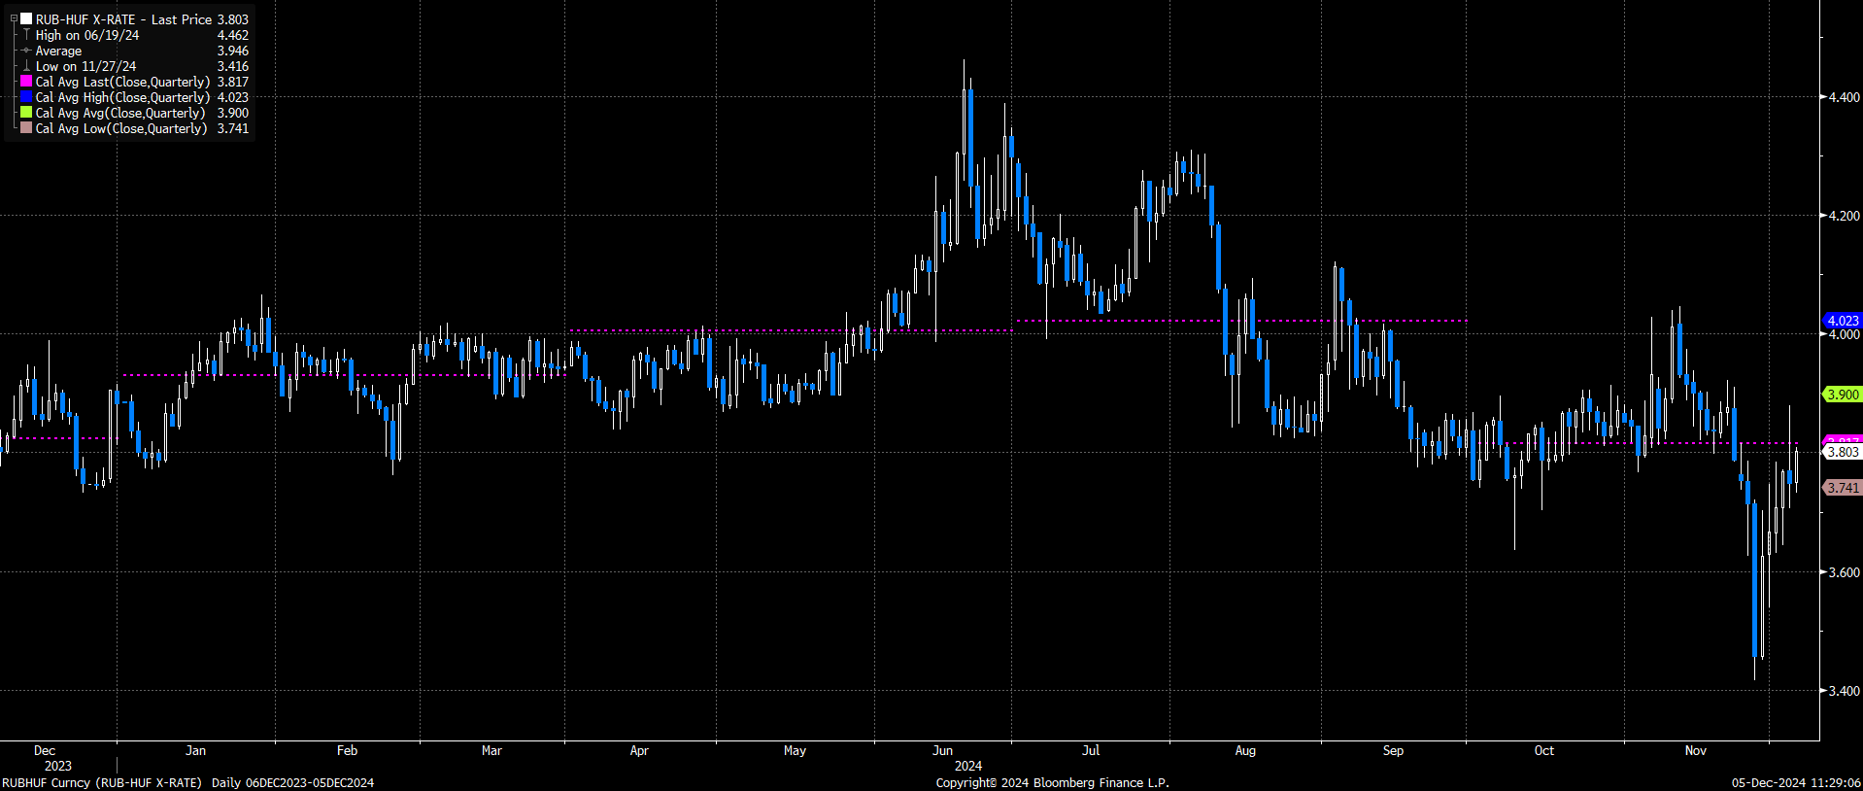Click the high value 4.462 in legend
Screen dimensions: 1863x791
[233, 35]
